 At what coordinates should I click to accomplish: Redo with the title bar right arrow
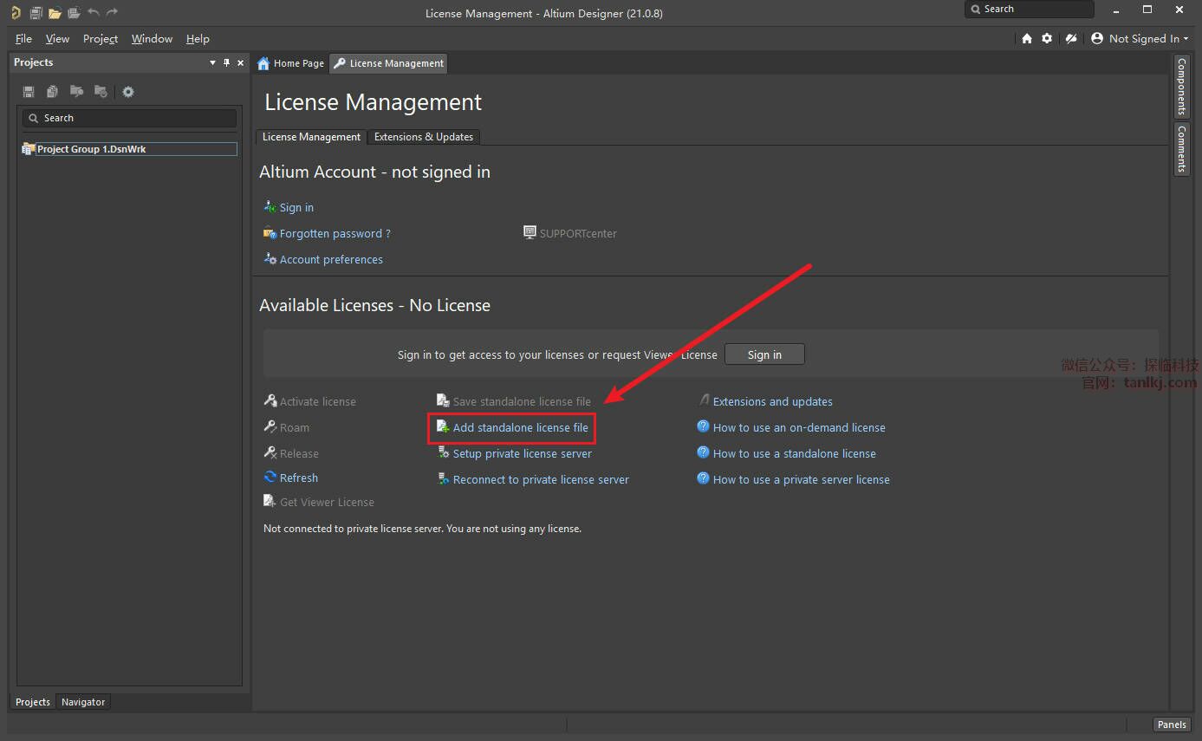(x=112, y=12)
